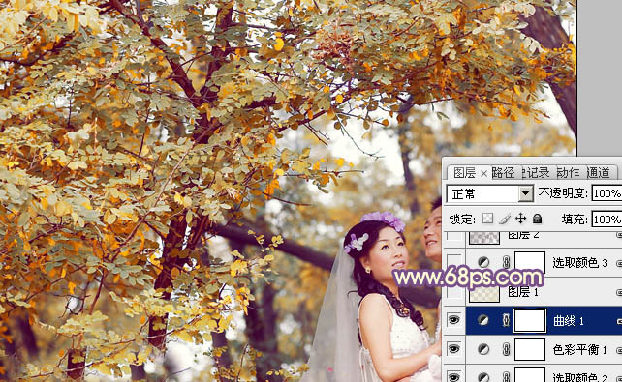Click the lock position move icon
622x382 pixels.
pos(520,219)
